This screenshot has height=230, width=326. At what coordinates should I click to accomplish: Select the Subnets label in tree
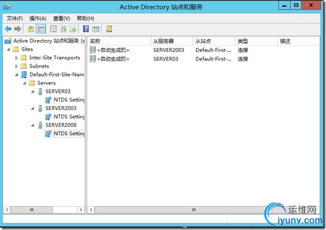click(39, 66)
